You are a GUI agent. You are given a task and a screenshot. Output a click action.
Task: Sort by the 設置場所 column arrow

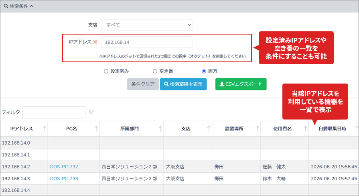click(257, 129)
